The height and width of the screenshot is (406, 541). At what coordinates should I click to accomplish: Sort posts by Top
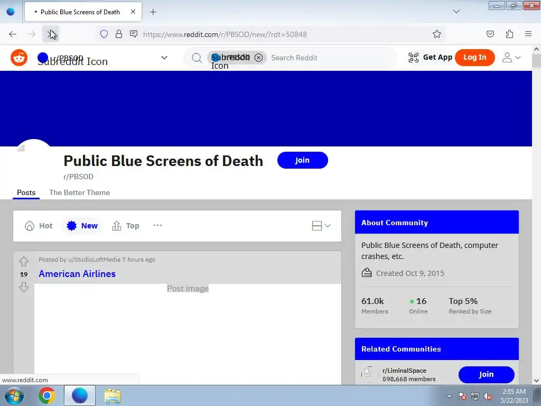[x=126, y=226]
